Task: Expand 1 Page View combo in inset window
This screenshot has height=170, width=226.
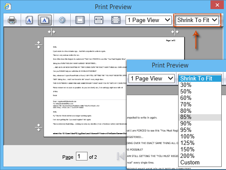Action: click(x=151, y=78)
